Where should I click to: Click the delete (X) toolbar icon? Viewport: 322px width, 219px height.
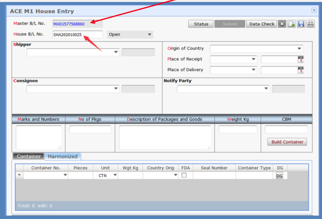point(282,24)
